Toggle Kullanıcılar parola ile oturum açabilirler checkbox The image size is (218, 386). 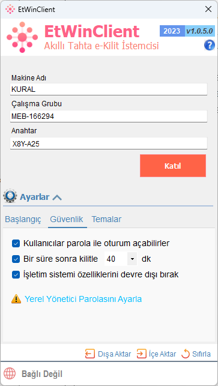(16, 244)
